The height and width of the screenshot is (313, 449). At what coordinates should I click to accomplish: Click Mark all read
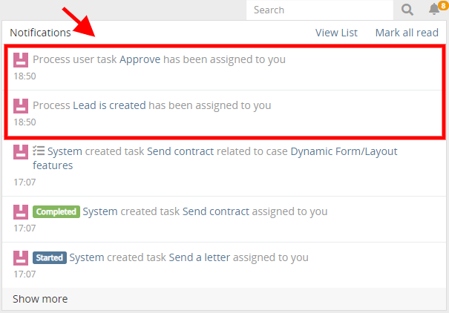click(x=407, y=33)
